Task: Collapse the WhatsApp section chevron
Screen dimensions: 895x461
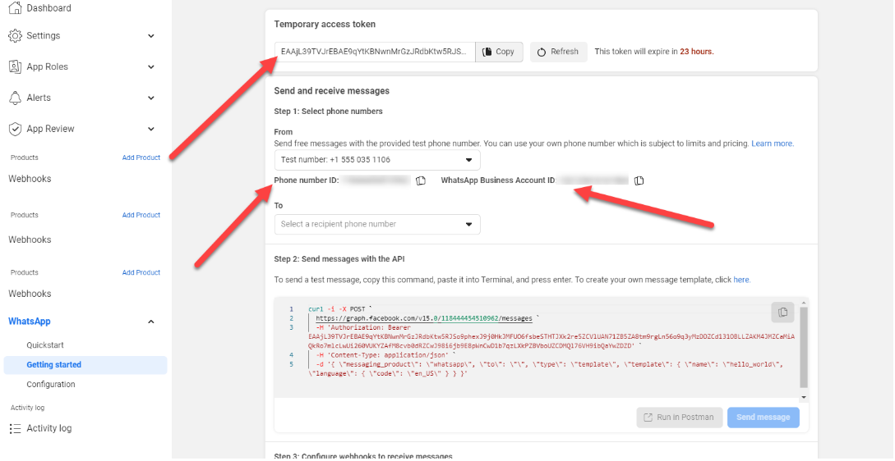Action: pyautogui.click(x=151, y=322)
